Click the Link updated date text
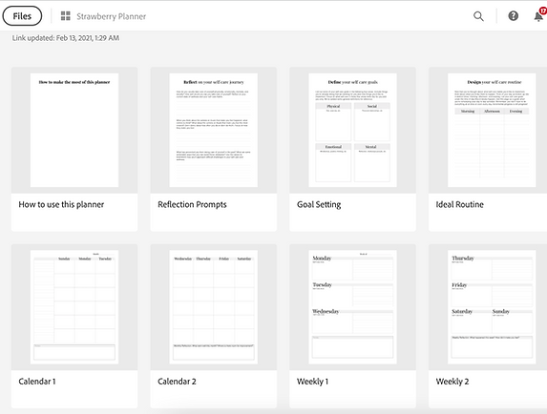 (x=66, y=38)
